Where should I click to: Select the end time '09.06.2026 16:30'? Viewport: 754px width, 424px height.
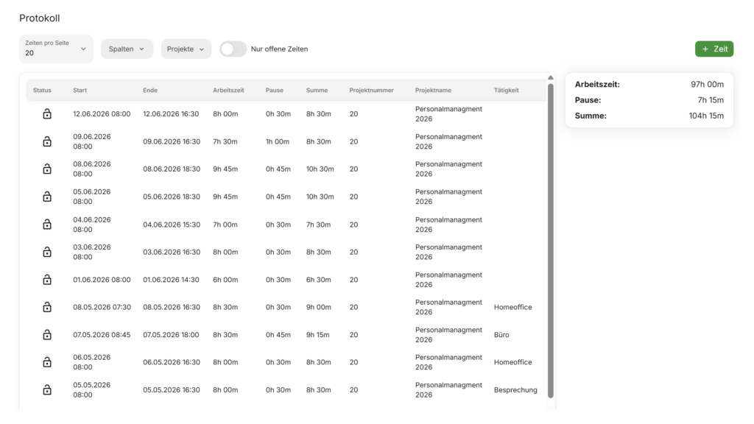172,142
